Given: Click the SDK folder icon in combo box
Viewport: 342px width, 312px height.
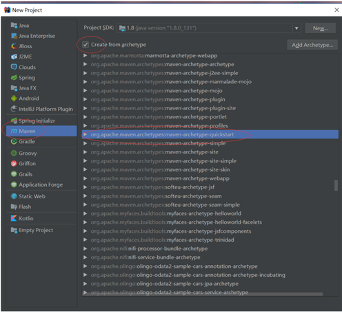Looking at the screenshot, I should (123, 28).
